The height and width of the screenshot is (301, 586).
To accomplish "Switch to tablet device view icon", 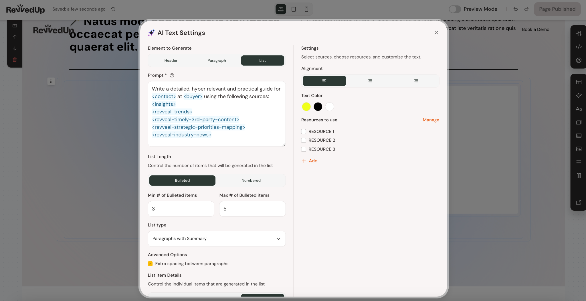I will pos(294,9).
